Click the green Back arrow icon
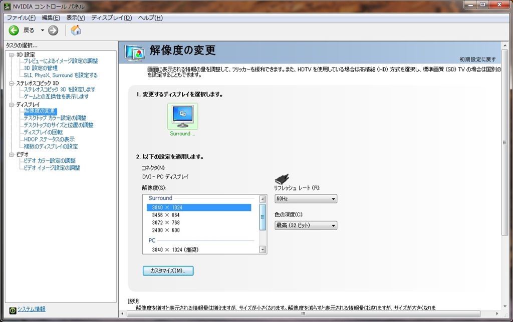Screen dimensions: 513x322 click(14, 30)
